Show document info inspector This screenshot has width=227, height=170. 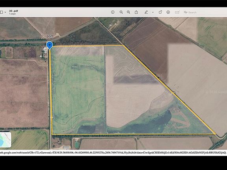[113, 12]
